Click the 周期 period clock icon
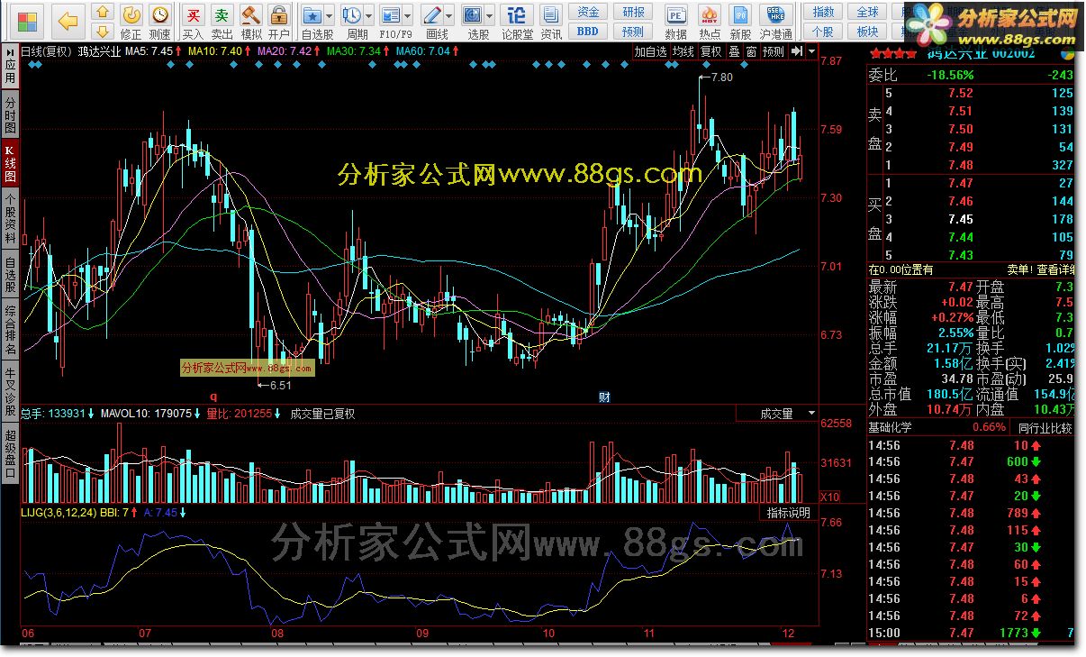The image size is (1086, 657). click(x=352, y=15)
